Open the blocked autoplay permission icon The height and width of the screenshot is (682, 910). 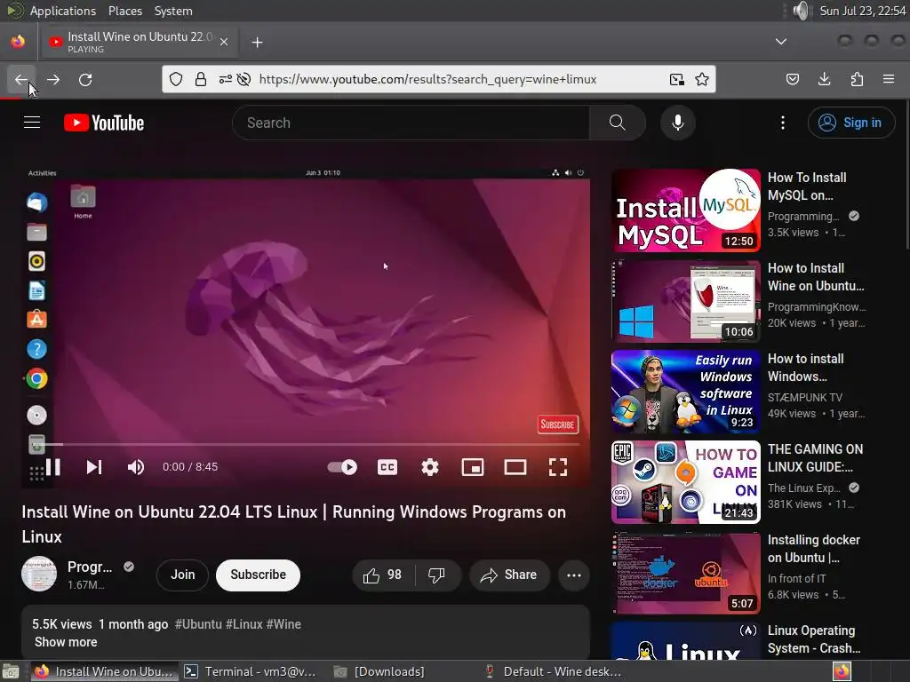pos(243,79)
